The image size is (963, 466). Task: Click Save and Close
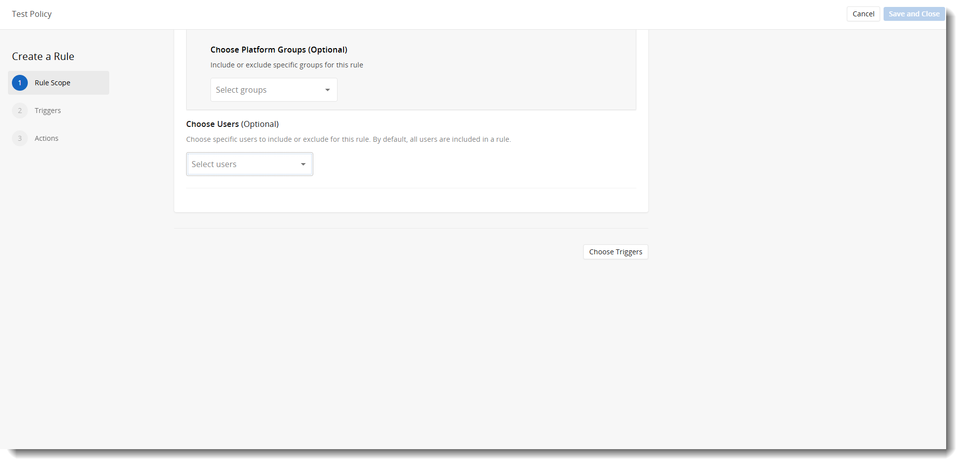coord(914,14)
